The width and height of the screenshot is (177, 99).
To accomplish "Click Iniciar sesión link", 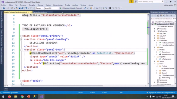I will pyautogui.click(x=168, y=5).
